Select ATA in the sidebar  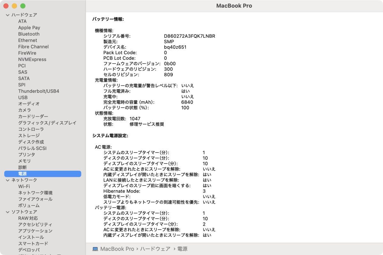[22, 21]
